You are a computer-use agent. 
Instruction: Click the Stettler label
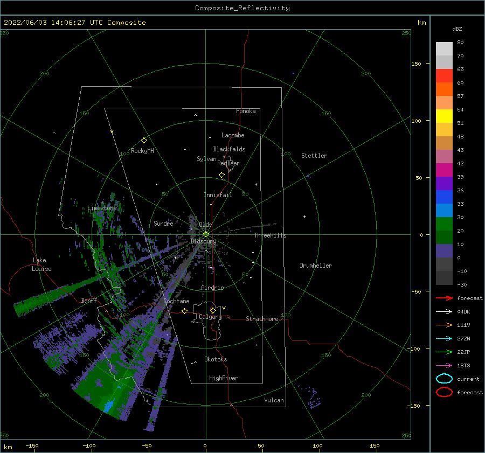(x=314, y=156)
